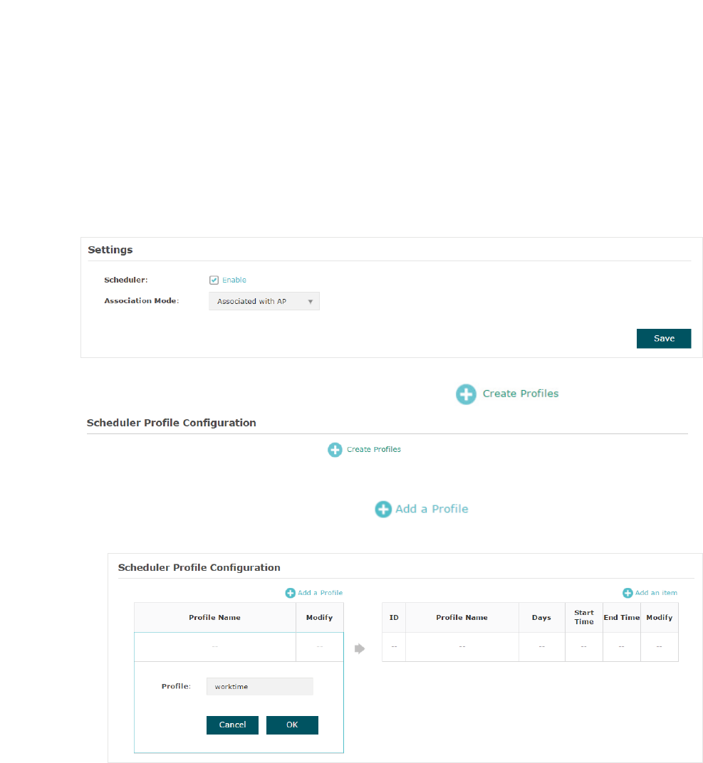Cancel the new profile dialog

click(x=232, y=725)
